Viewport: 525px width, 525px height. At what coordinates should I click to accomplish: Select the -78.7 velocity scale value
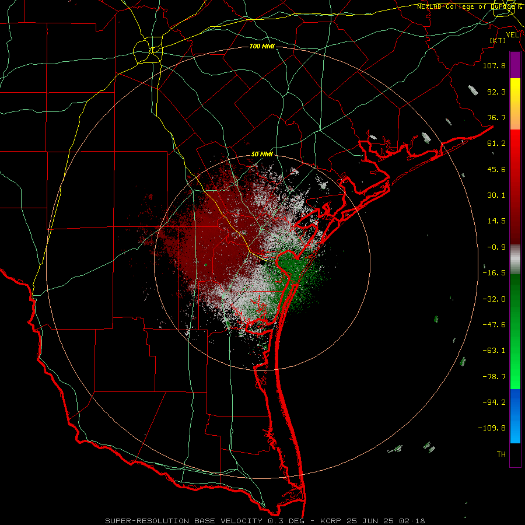click(x=494, y=377)
